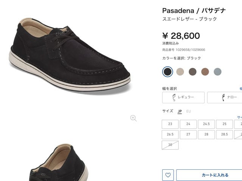The width and height of the screenshot is (242, 181).
Task: Select size 24
Action: point(188,124)
